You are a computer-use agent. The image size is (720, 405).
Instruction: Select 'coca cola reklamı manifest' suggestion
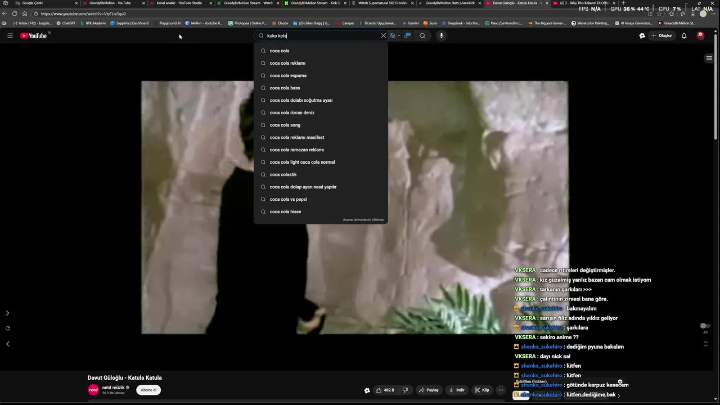[321, 137]
